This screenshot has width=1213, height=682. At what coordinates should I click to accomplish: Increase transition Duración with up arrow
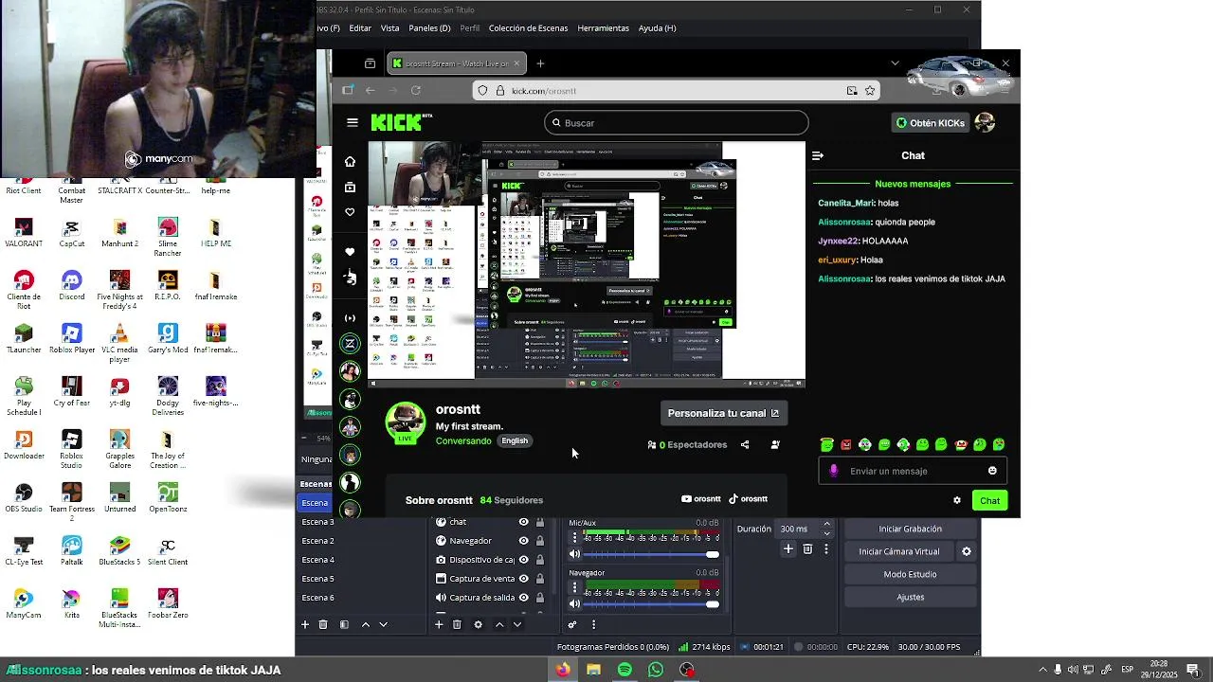point(826,525)
